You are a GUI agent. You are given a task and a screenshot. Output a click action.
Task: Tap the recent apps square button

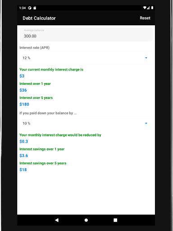pos(115,220)
